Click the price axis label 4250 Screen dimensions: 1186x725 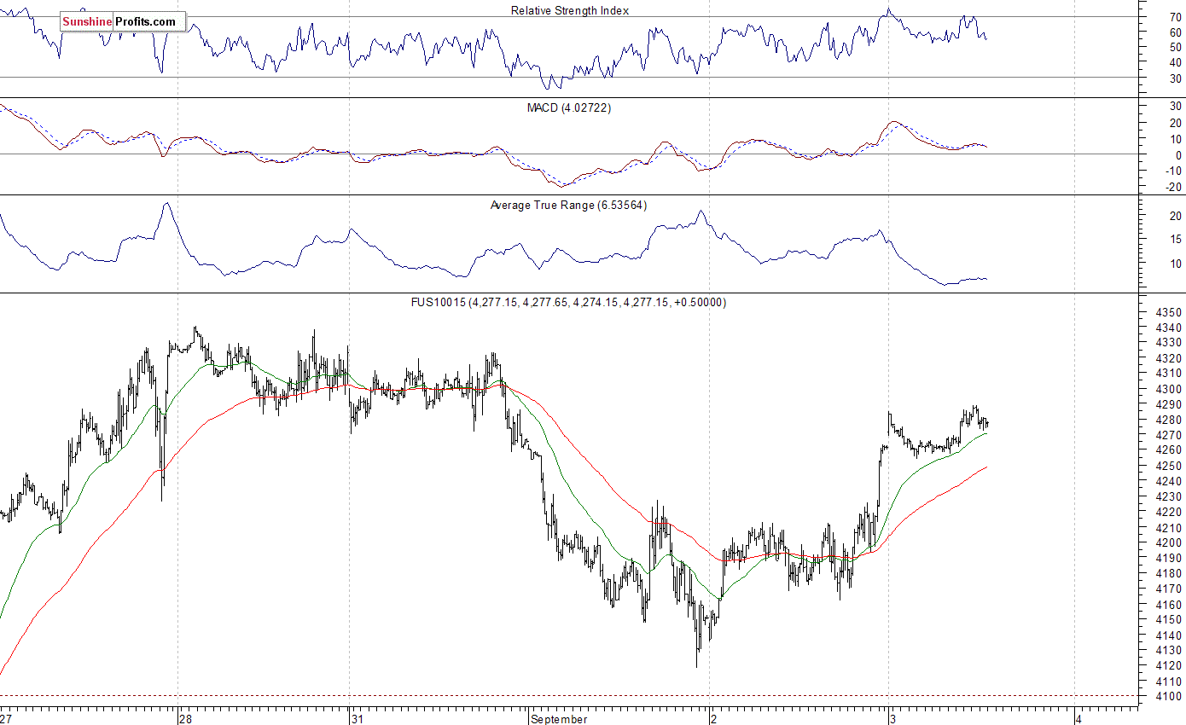(1168, 466)
